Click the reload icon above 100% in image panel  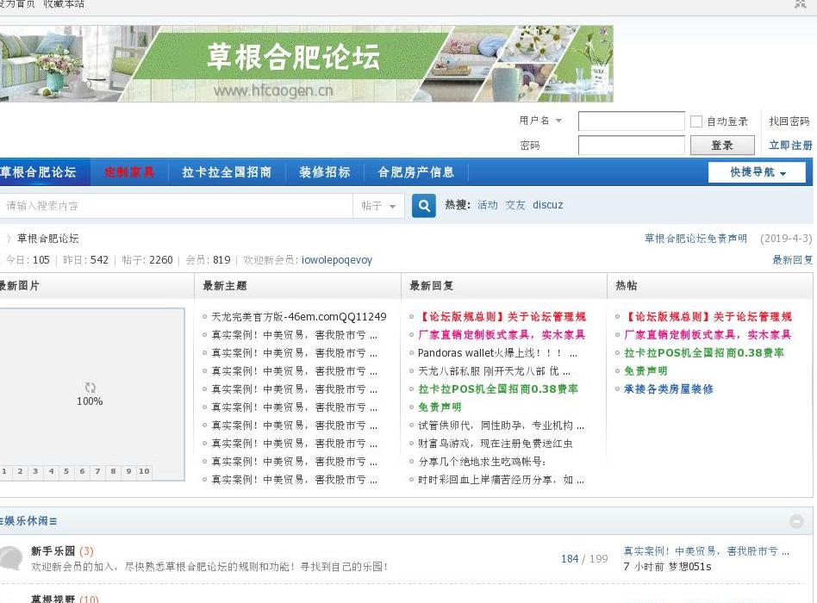pos(90,388)
